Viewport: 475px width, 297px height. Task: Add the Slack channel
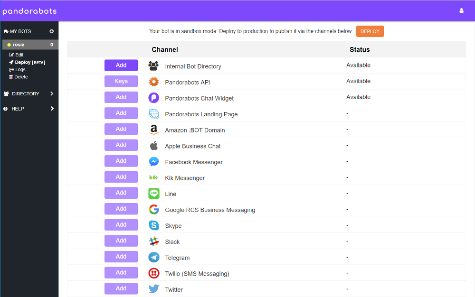pos(121,241)
